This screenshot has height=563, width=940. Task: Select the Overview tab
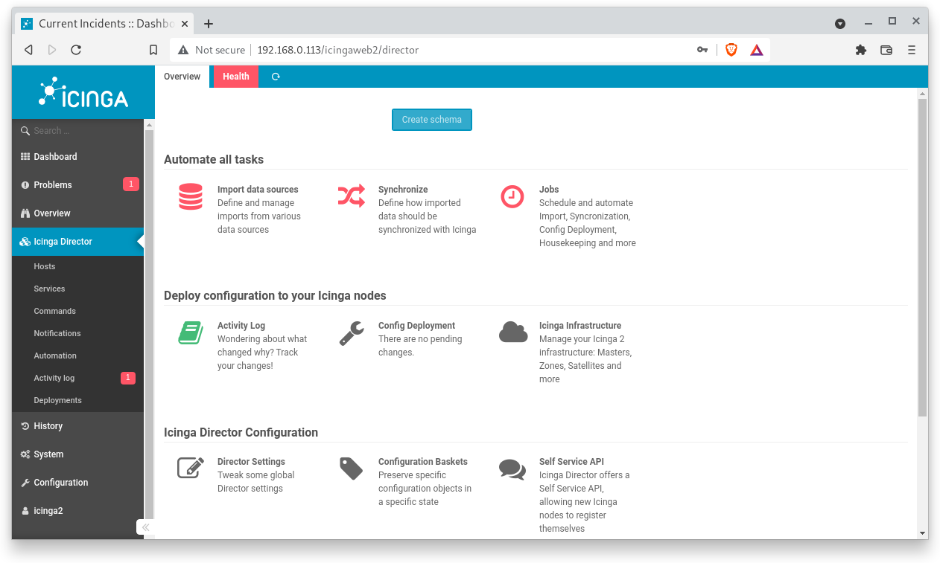pyautogui.click(x=182, y=76)
